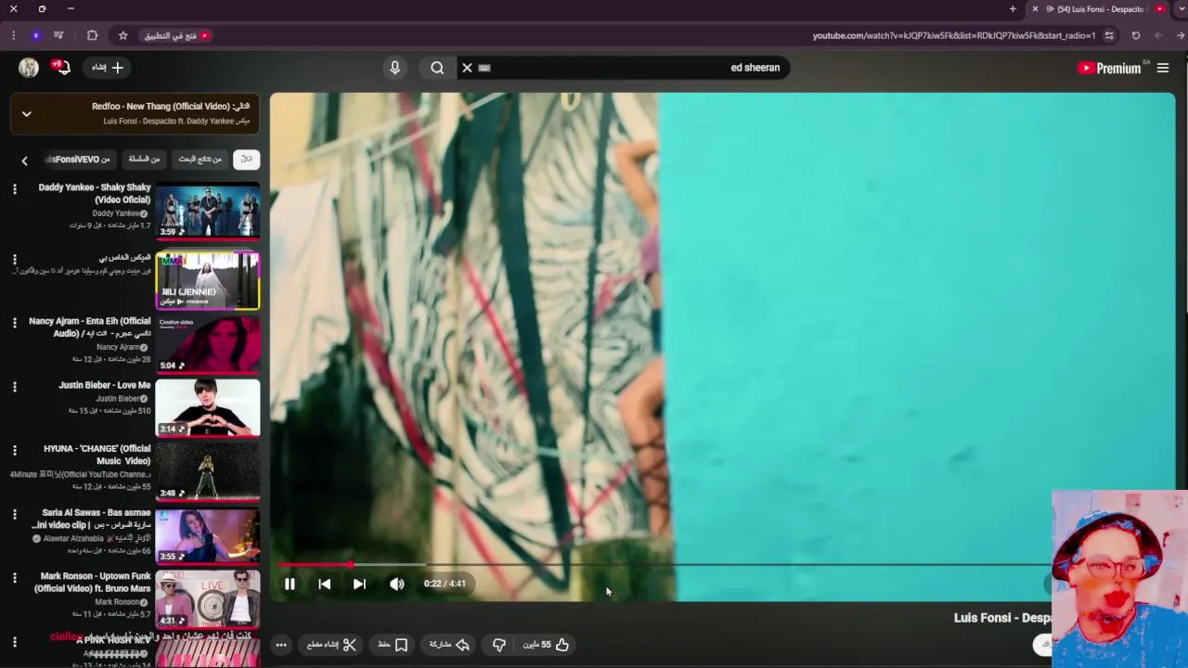Open Nancy Ajram channel name link
Viewport: 1188px width, 668px height.
click(x=116, y=347)
